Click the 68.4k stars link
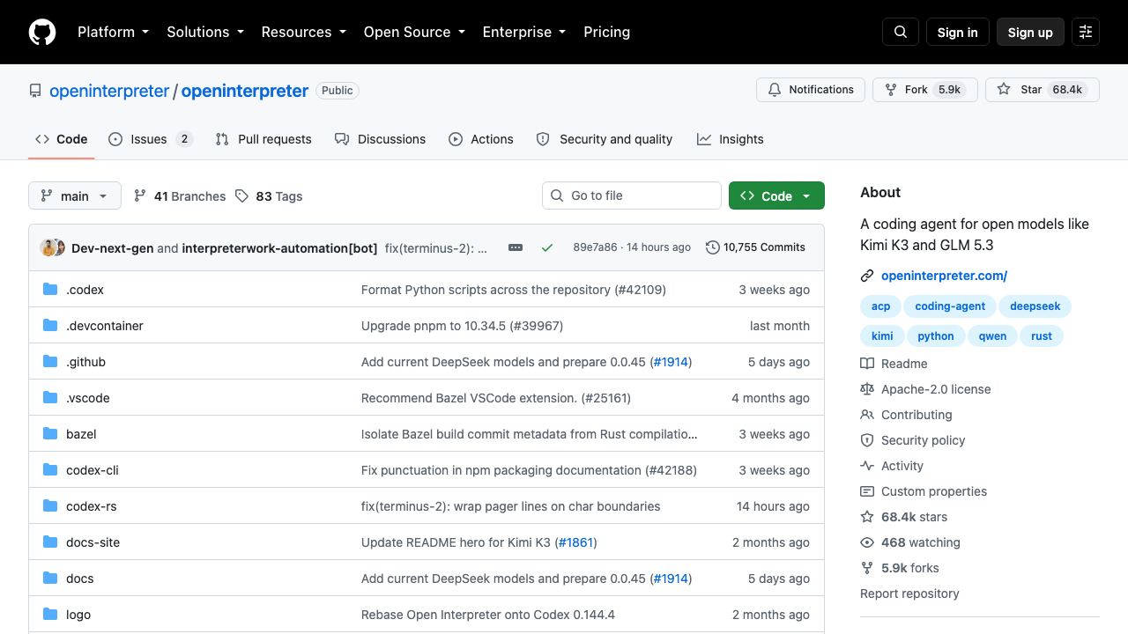1128x634 pixels. point(914,517)
